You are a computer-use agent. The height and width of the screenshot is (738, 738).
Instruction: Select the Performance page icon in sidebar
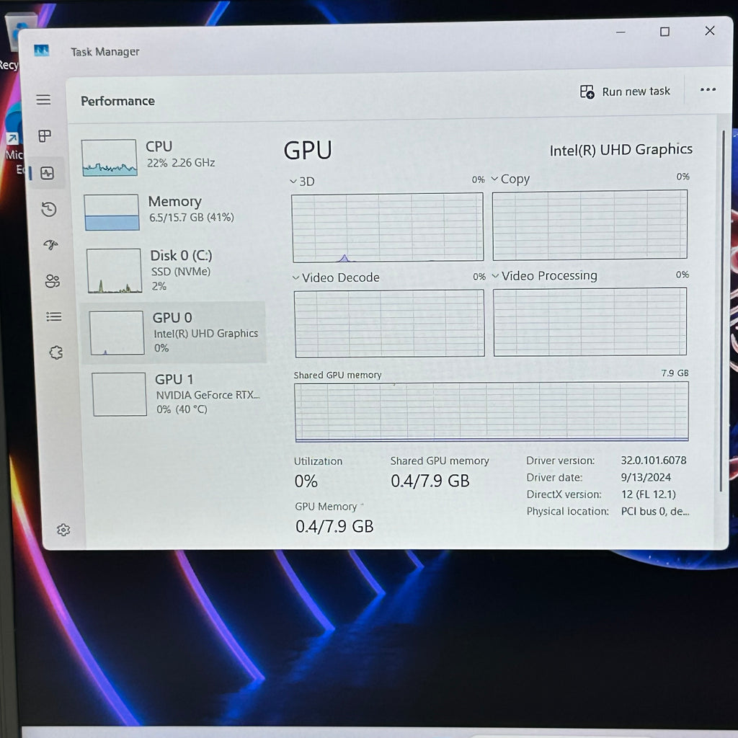47,173
